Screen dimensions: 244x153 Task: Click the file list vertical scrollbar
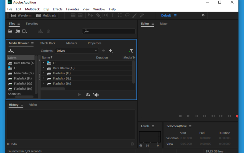pyautogui.click(x=133, y=72)
